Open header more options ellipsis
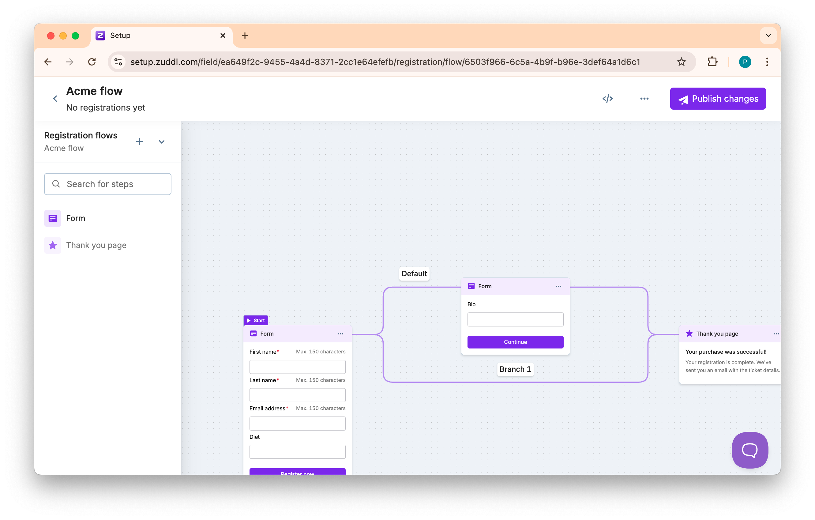Image resolution: width=815 pixels, height=520 pixels. click(x=644, y=99)
